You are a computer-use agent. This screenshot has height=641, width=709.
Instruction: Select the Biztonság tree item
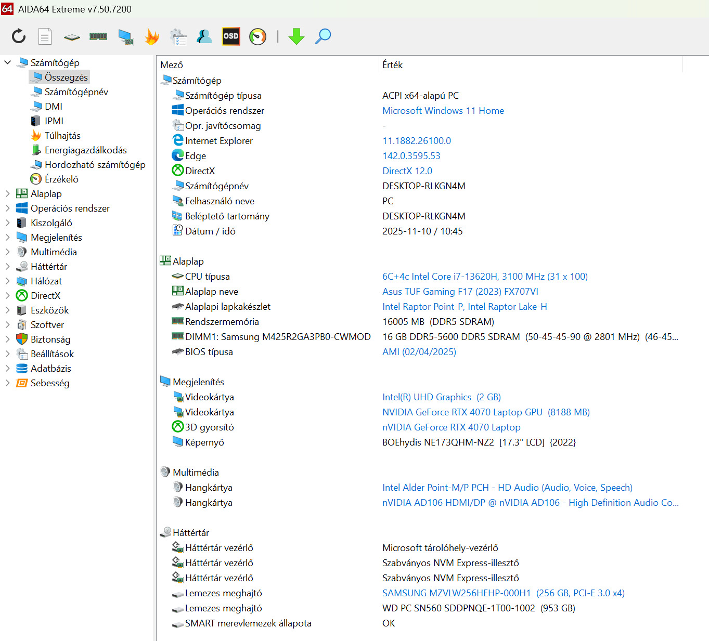[x=44, y=339]
